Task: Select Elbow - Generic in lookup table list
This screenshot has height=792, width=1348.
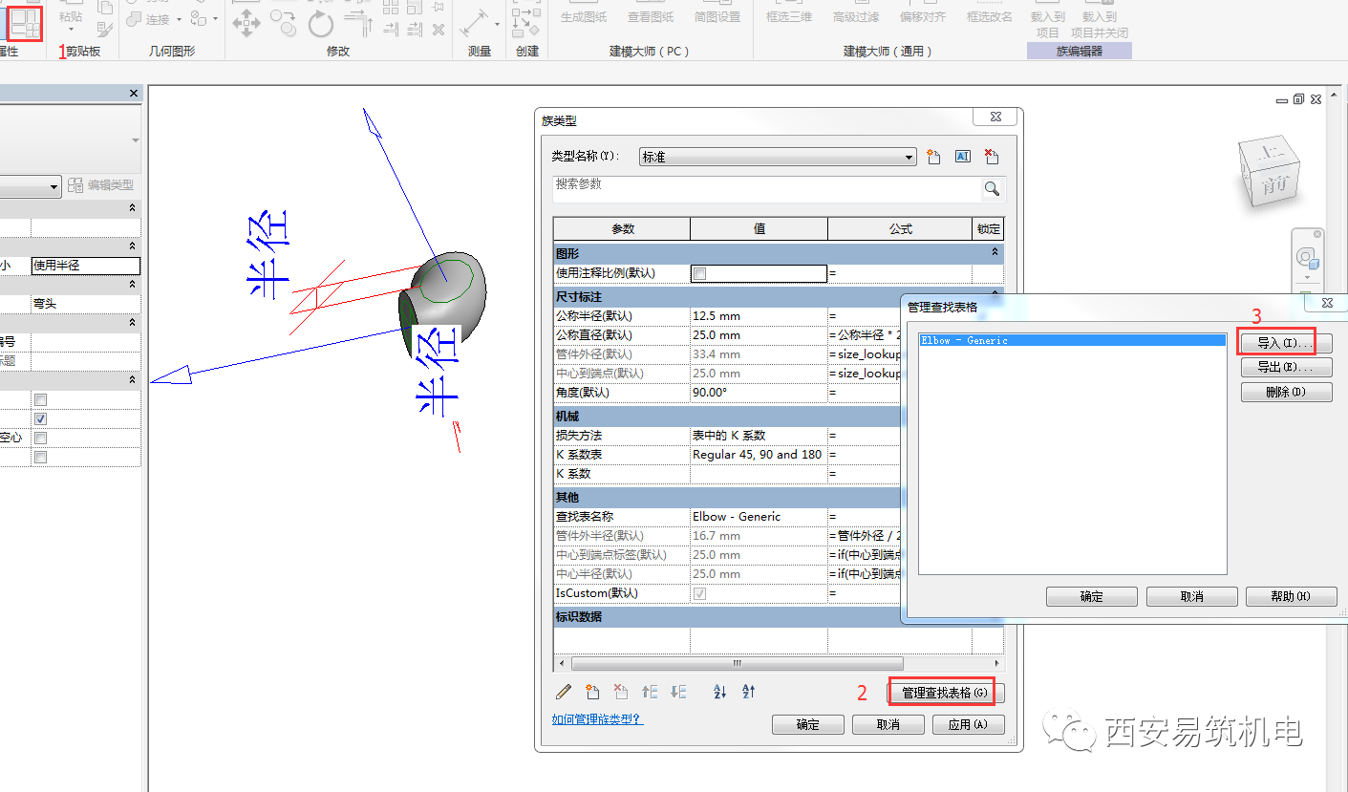Action: 1072,340
